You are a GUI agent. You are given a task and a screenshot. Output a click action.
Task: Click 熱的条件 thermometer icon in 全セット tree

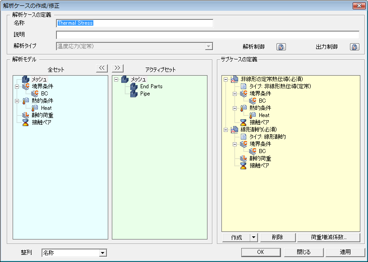(x=26, y=101)
